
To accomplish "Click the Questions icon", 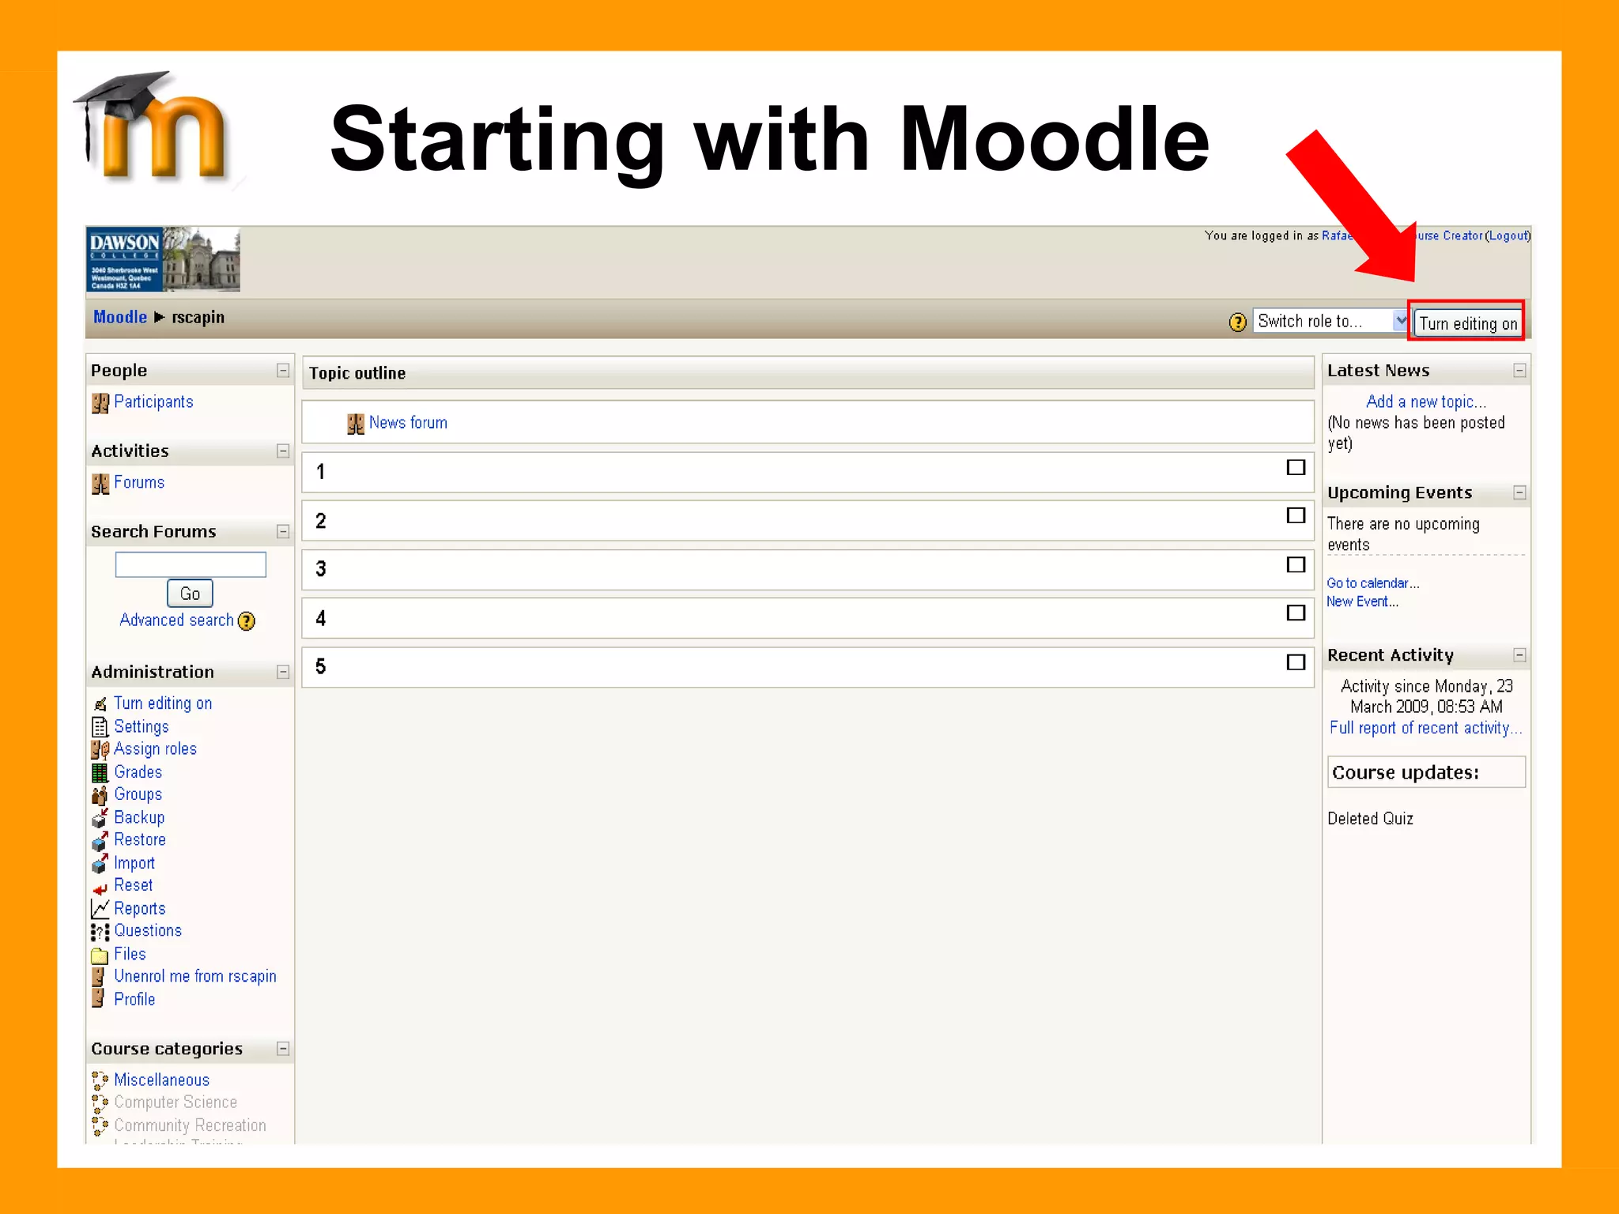I will (100, 932).
